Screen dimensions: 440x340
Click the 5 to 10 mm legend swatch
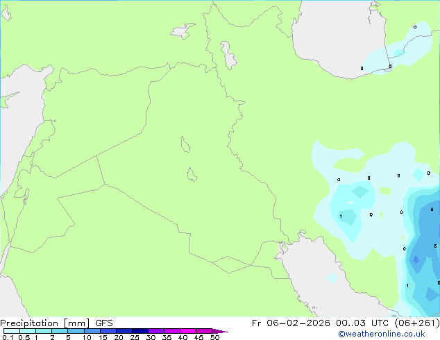pos(76,331)
